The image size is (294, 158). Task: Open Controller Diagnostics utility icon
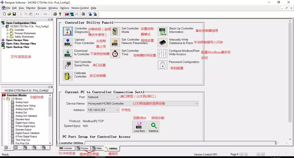point(68,31)
